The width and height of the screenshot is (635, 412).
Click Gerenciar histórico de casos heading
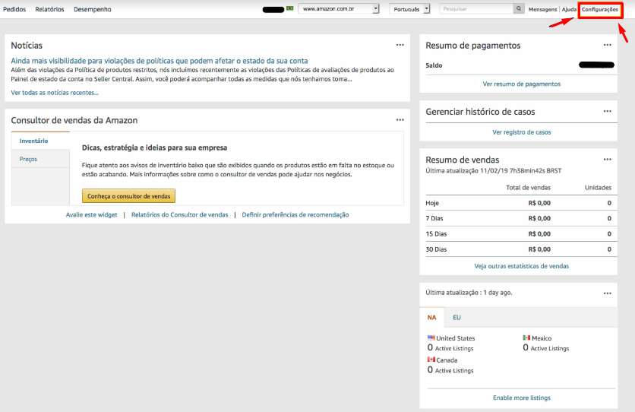[x=480, y=112]
